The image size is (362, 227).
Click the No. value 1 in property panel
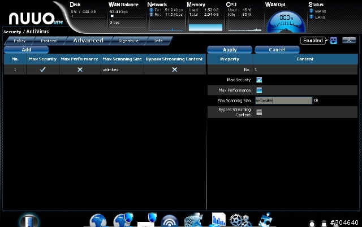256,69
